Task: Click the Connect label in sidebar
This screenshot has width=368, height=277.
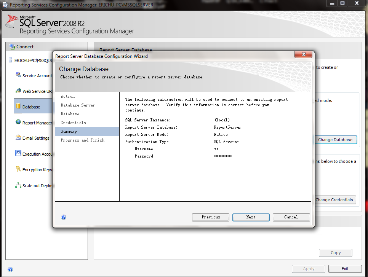Action: (x=25, y=47)
